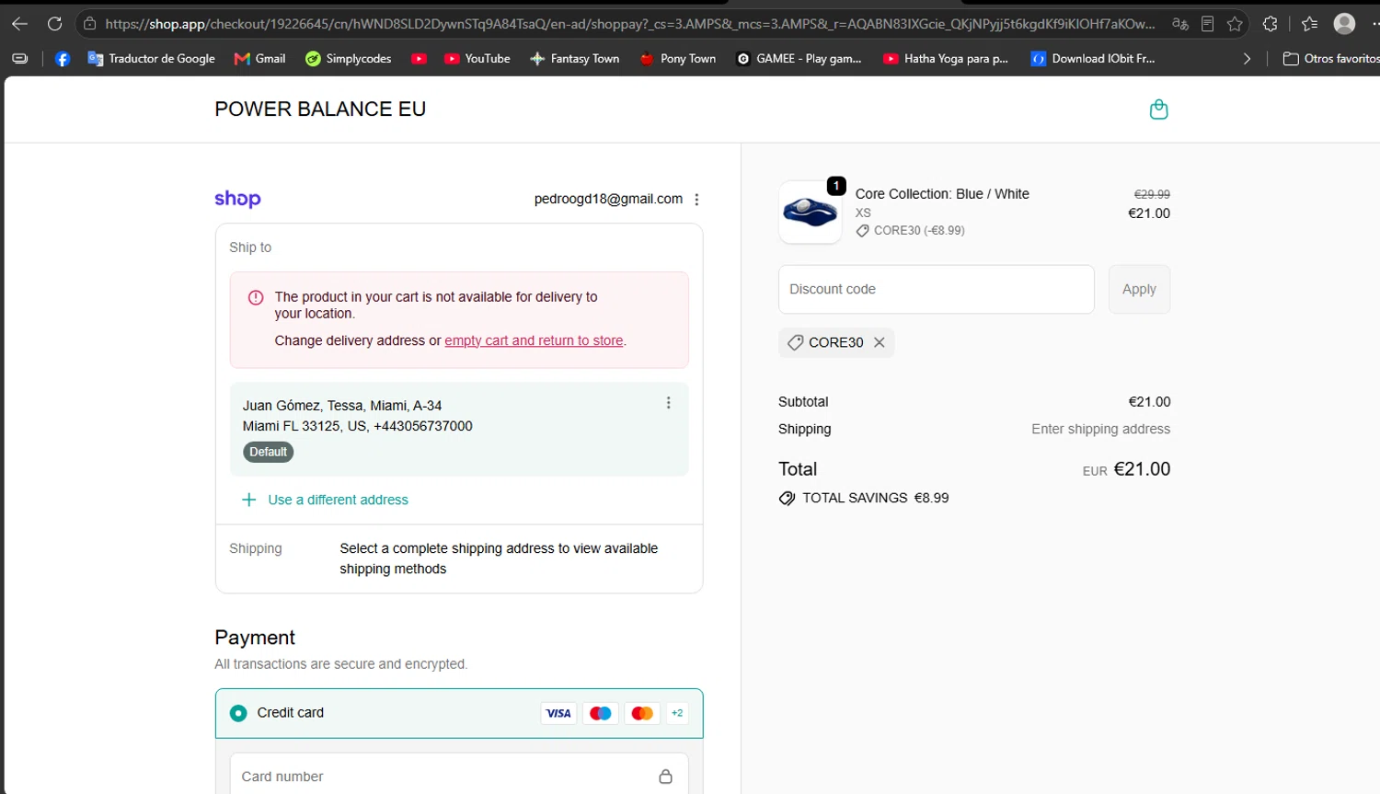Click the card number lock icon

(x=665, y=777)
